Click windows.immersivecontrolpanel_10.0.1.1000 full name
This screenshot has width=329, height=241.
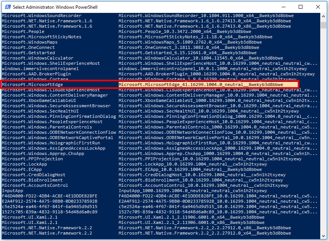[213, 69]
